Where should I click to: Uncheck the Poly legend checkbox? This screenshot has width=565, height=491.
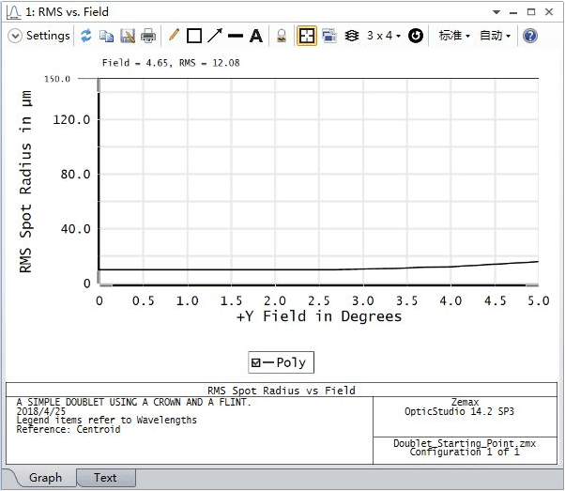pos(255,363)
